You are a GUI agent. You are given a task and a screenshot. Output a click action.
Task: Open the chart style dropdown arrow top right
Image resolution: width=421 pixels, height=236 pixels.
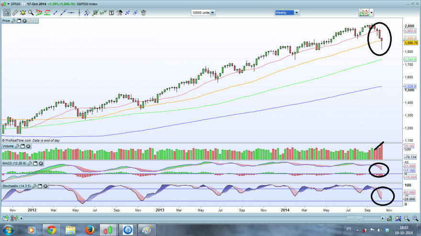point(372,12)
